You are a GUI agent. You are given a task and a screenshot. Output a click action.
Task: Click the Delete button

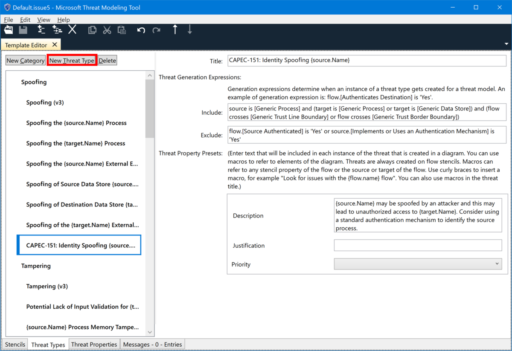[x=107, y=61]
